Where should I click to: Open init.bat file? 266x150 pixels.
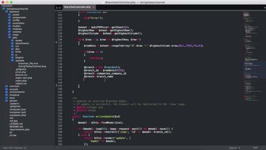pyautogui.click(x=13, y=121)
